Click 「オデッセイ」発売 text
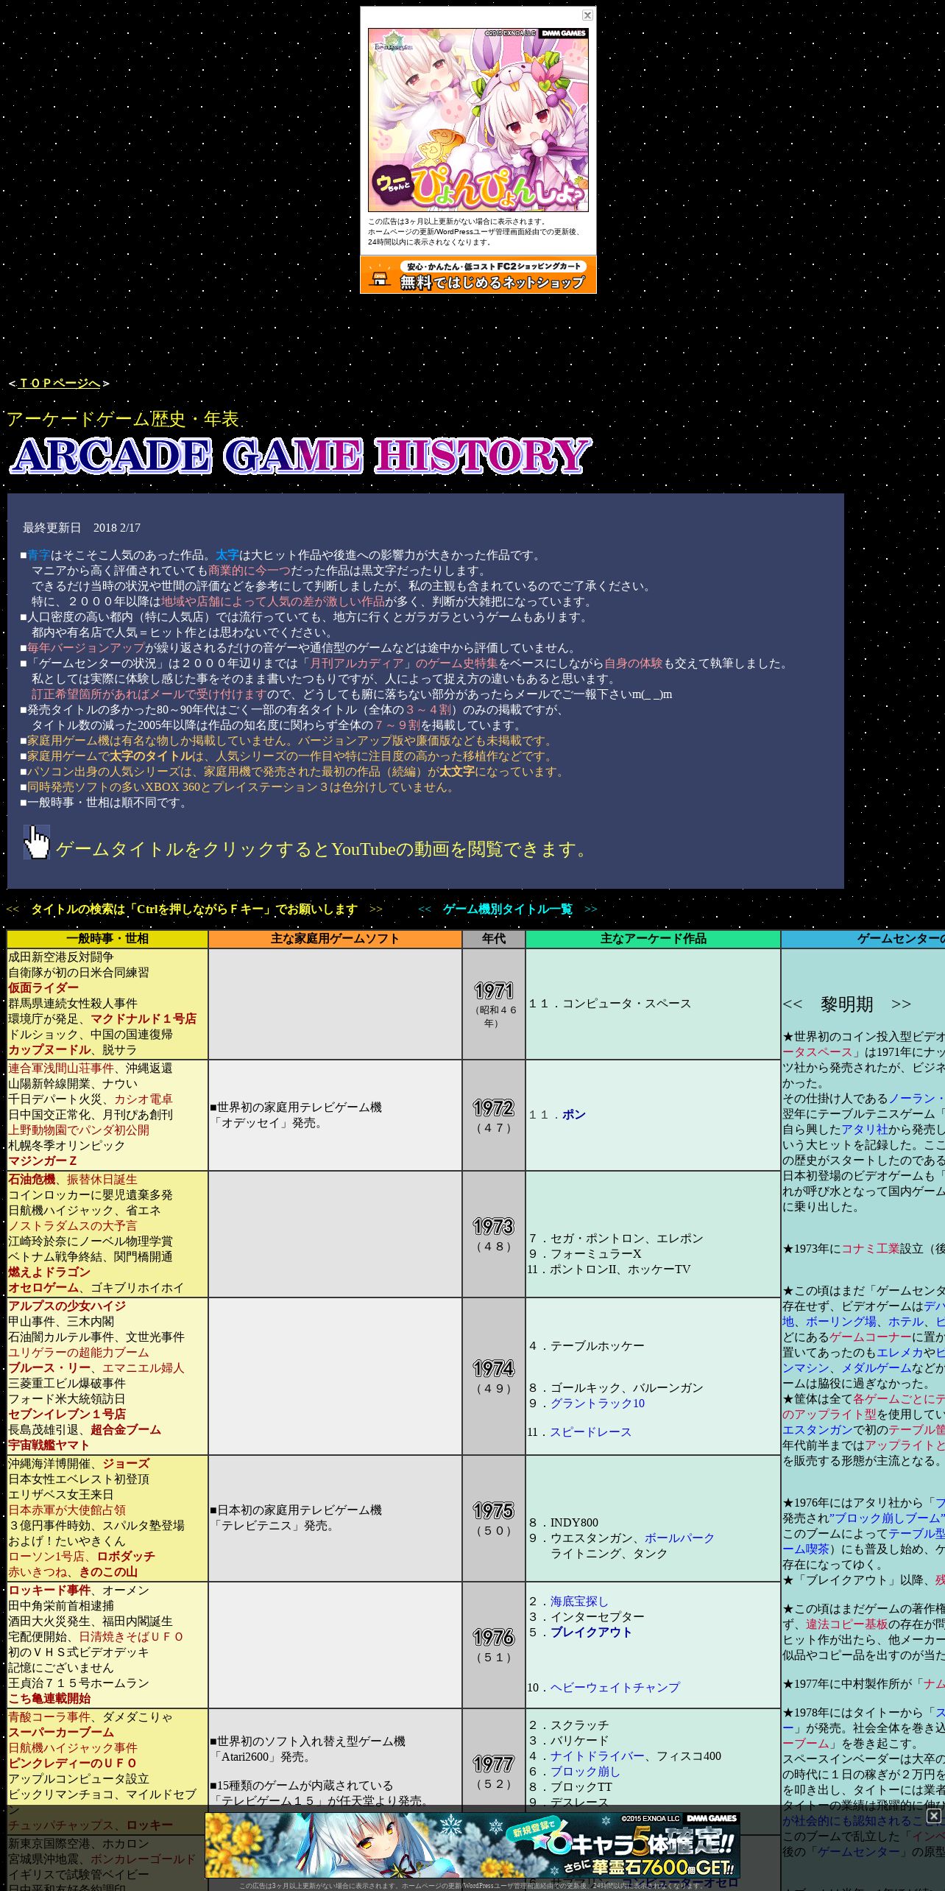 [269, 1123]
